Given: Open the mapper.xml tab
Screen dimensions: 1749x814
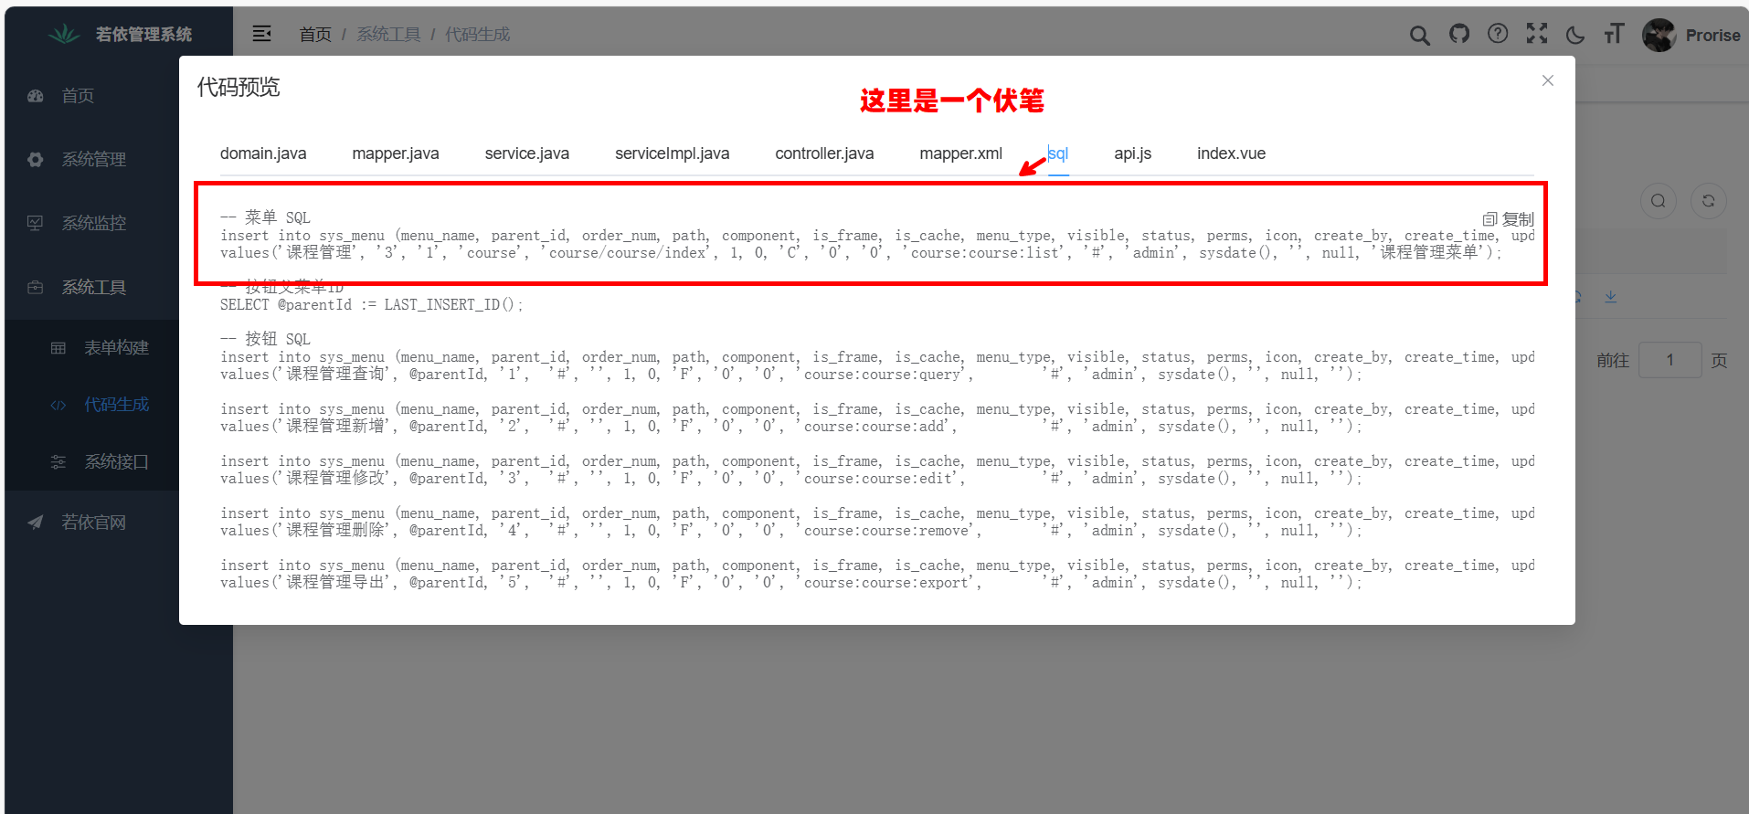Looking at the screenshot, I should [x=960, y=153].
